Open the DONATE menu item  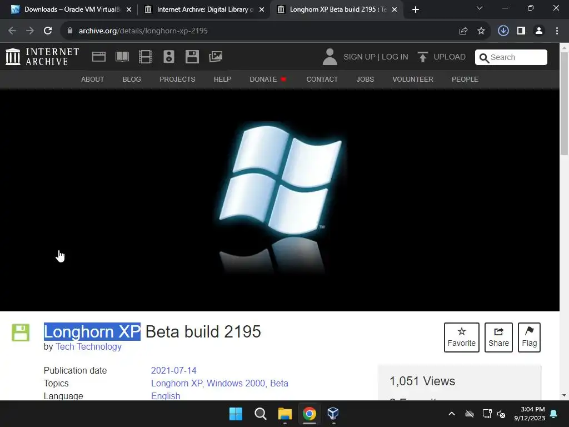coord(268,79)
